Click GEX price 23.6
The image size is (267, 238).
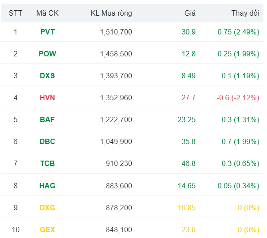189,229
